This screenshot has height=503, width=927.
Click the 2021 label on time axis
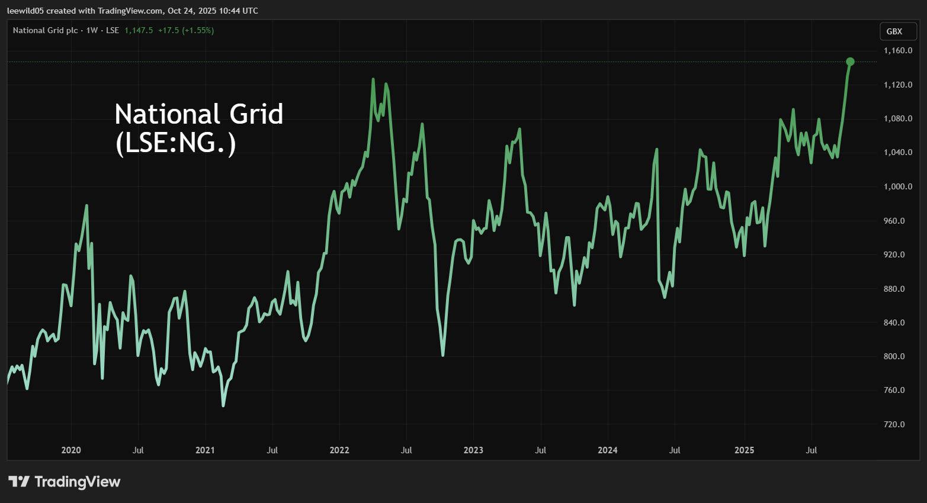point(205,450)
